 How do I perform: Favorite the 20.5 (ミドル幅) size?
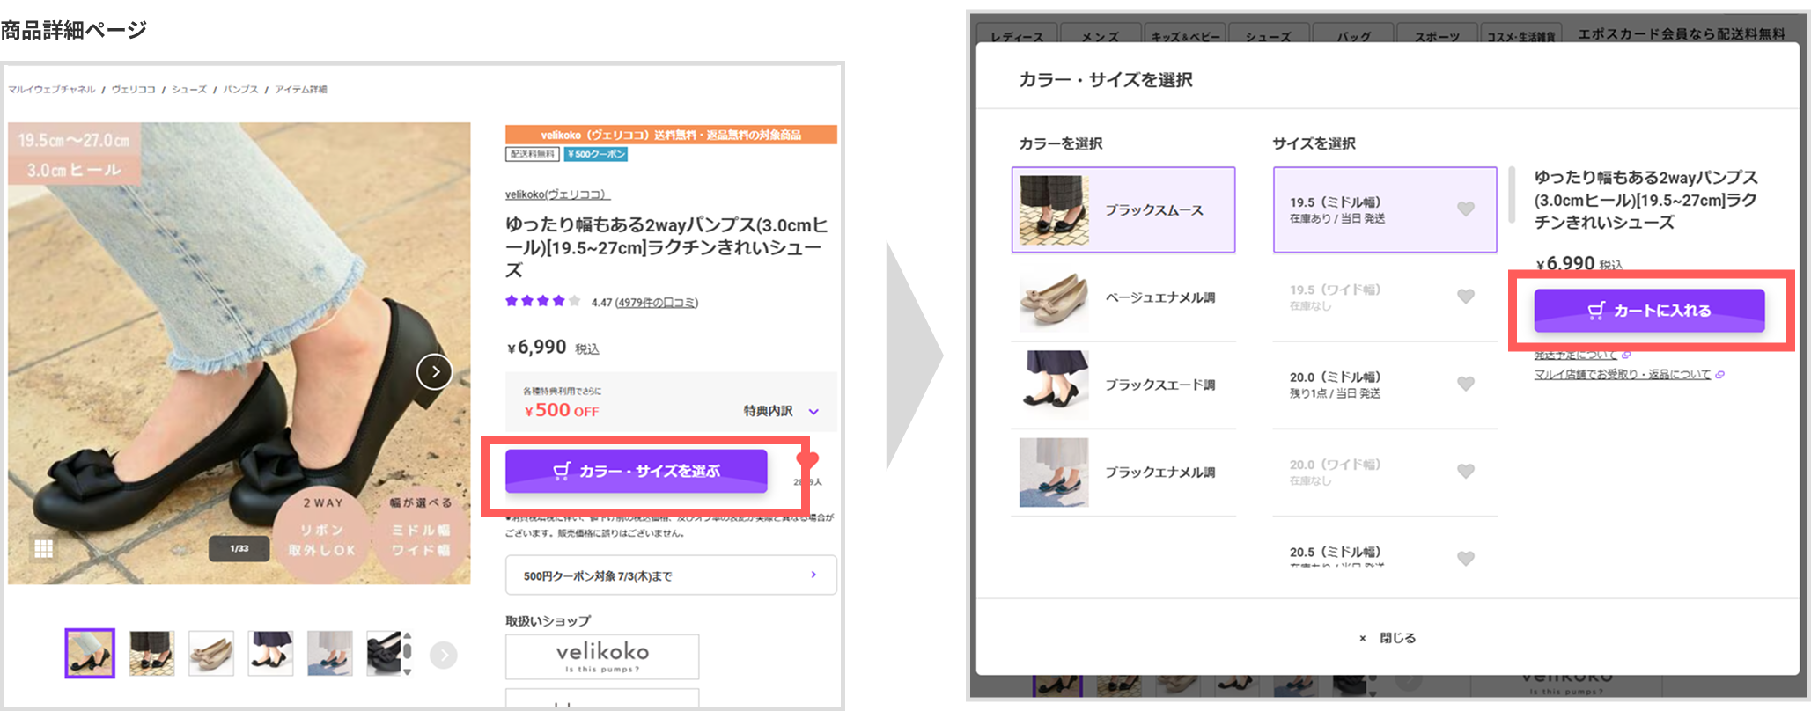click(1465, 558)
